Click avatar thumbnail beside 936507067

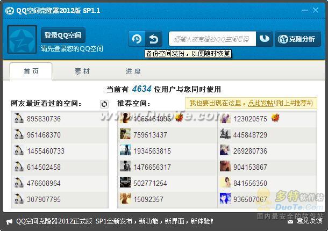(x=225, y=198)
